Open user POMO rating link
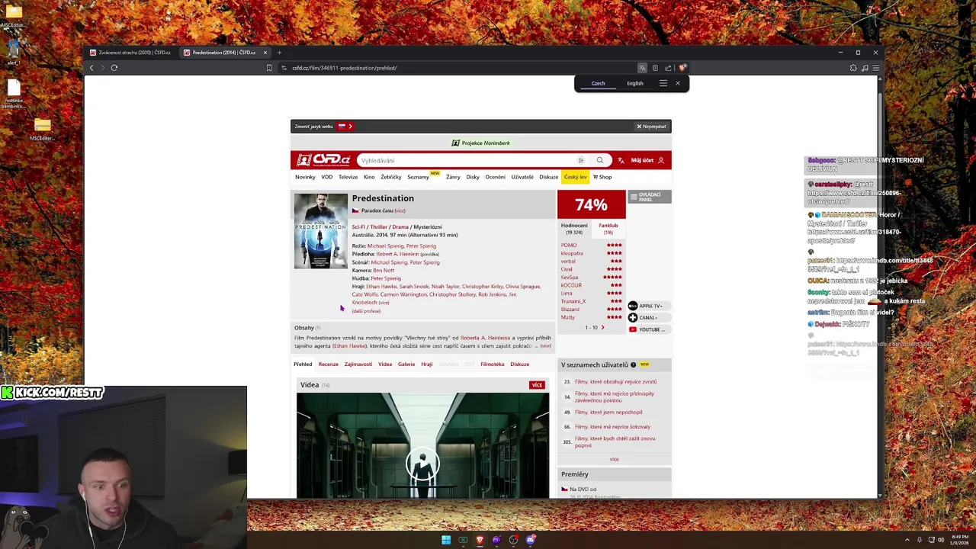The width and height of the screenshot is (976, 549). coord(569,246)
